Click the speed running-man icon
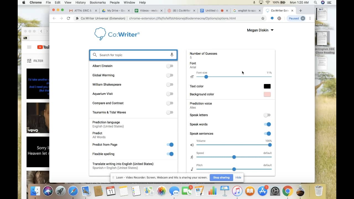 pyautogui.click(x=192, y=157)
